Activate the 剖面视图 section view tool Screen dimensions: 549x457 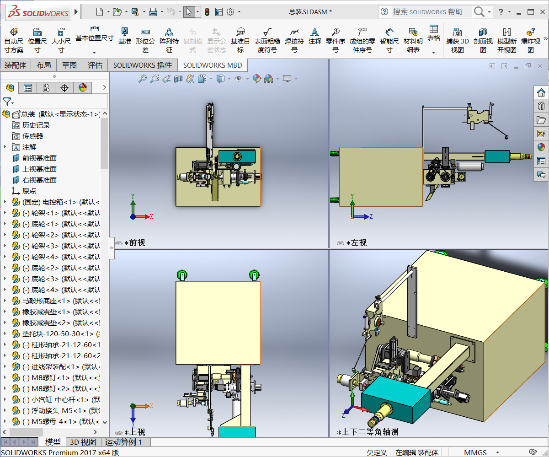point(483,39)
